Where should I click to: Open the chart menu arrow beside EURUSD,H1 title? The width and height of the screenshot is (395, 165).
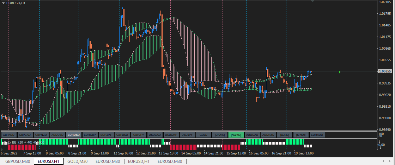click(3, 3)
